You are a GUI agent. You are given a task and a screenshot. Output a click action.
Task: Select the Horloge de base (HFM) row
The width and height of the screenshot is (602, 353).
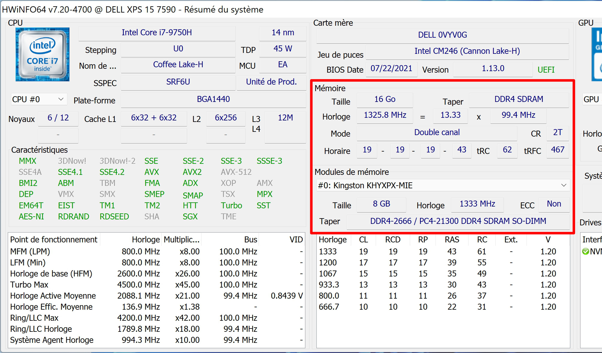[x=157, y=274]
